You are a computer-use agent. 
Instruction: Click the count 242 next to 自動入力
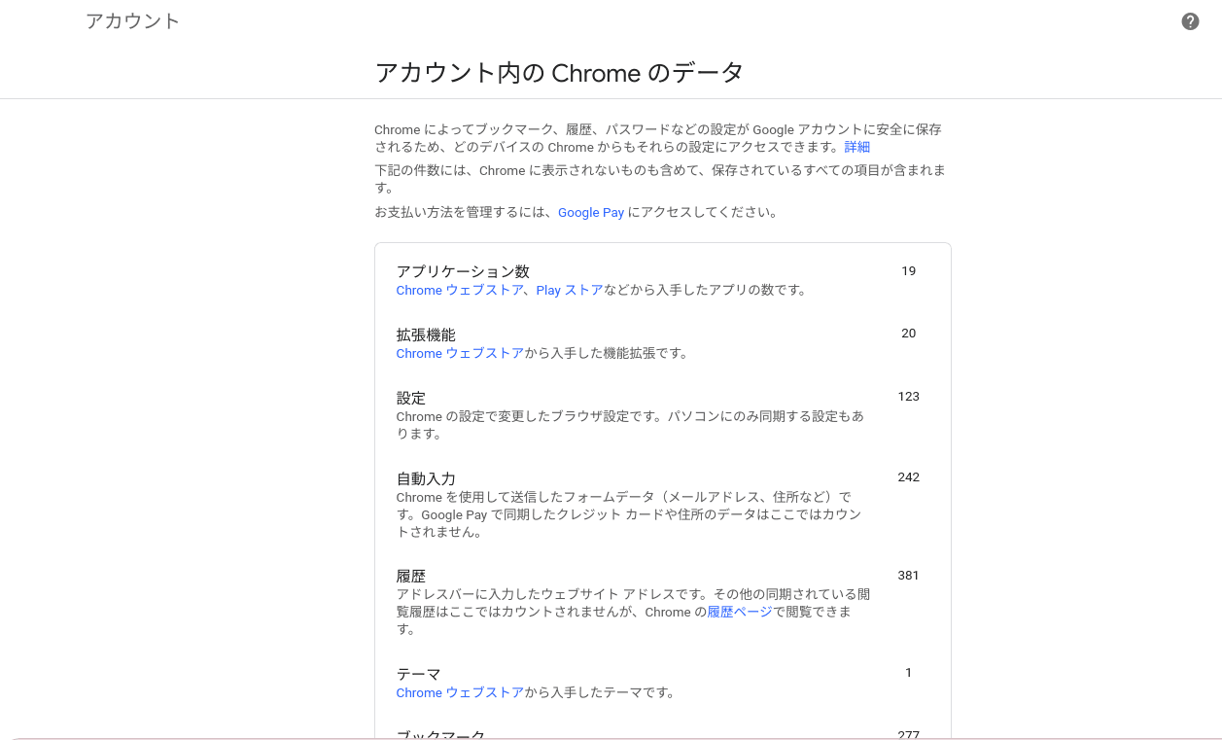pos(908,476)
